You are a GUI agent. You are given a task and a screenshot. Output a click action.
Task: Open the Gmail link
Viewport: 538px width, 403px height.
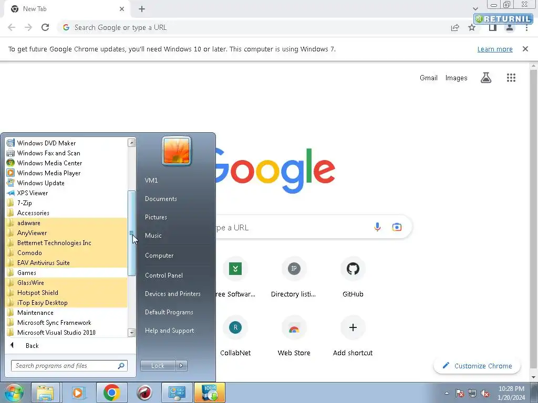[429, 78]
